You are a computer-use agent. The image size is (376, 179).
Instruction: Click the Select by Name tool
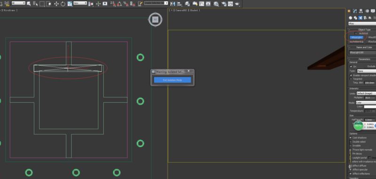(x=35, y=4)
